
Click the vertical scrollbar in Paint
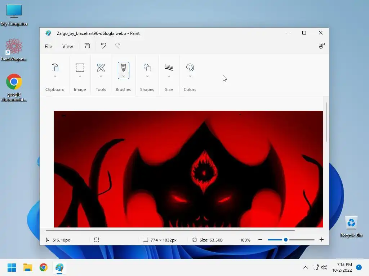coord(326,122)
